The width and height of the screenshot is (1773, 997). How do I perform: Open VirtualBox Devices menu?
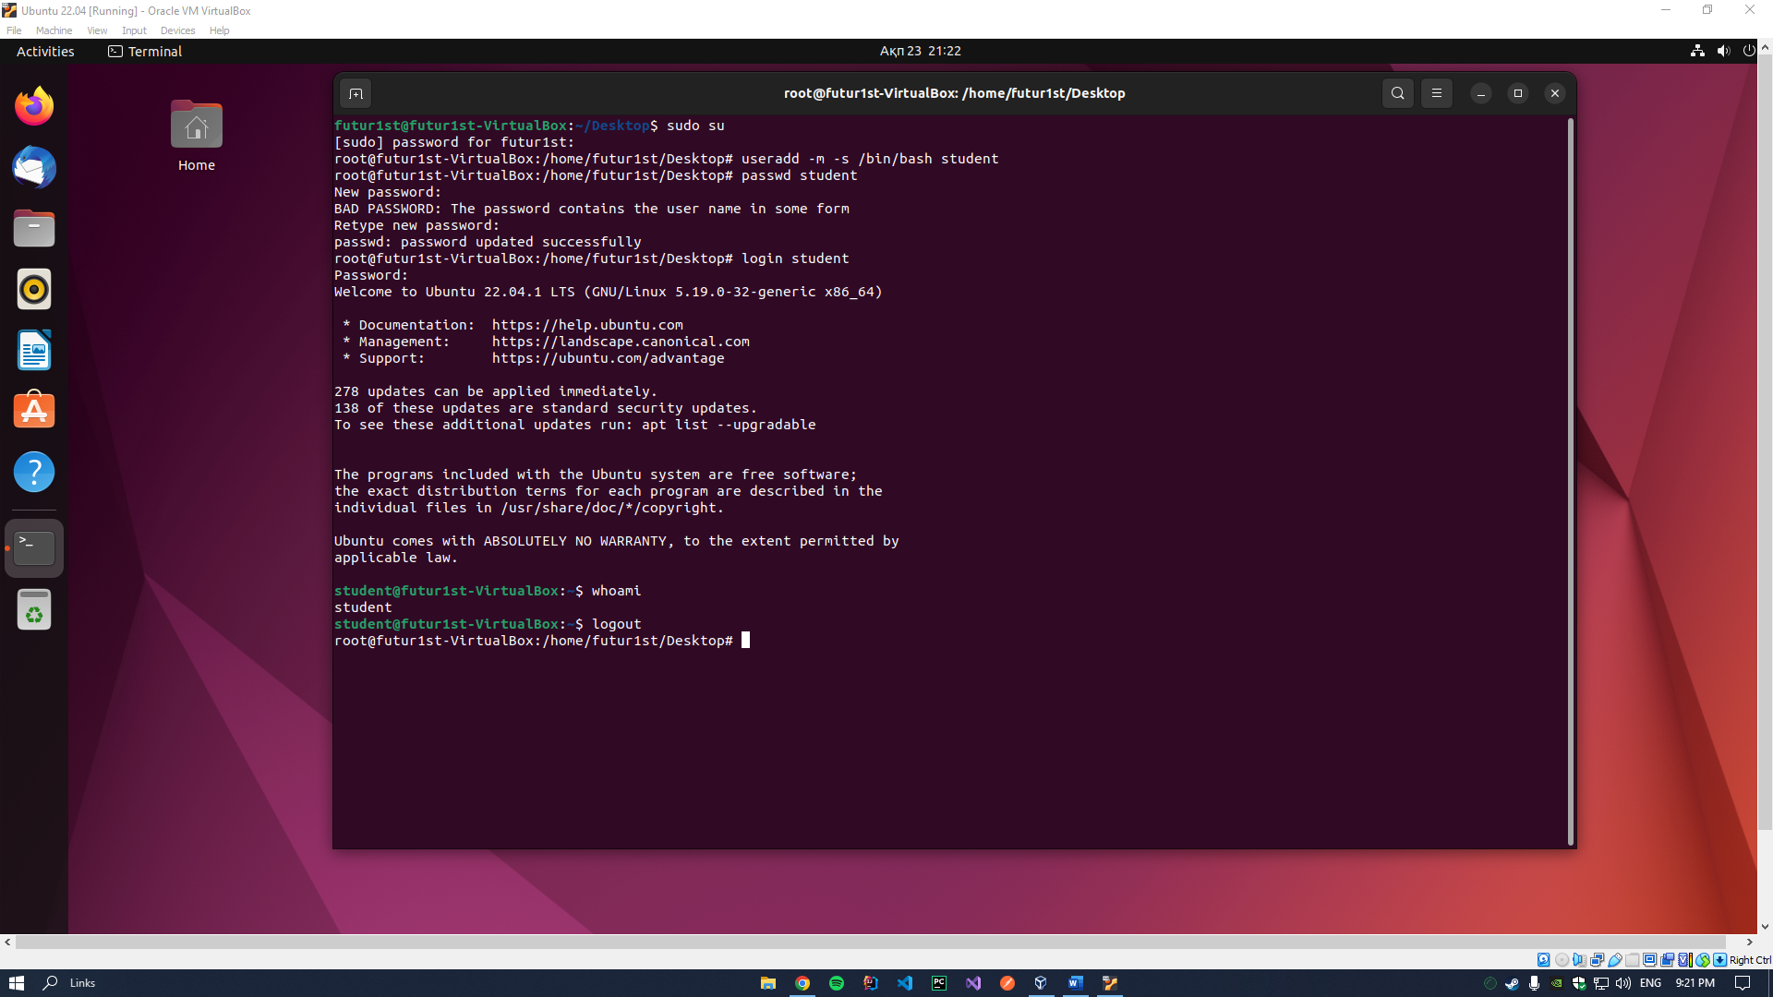[x=177, y=30]
